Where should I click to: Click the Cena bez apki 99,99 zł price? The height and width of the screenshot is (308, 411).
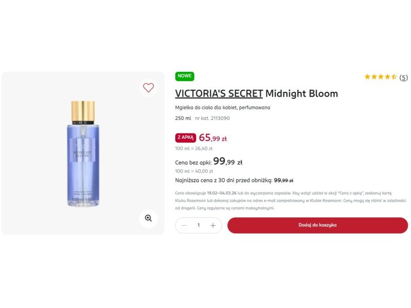(x=209, y=162)
